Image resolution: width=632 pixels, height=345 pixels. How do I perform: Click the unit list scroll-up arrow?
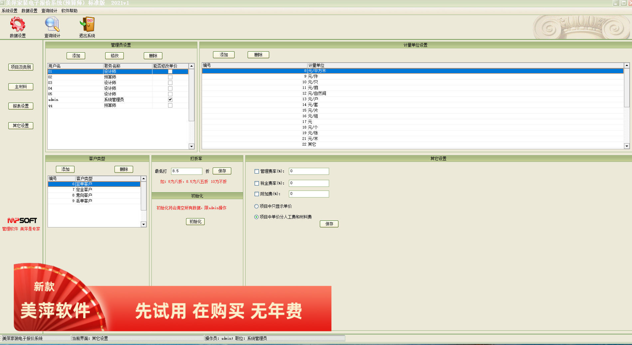(x=627, y=66)
